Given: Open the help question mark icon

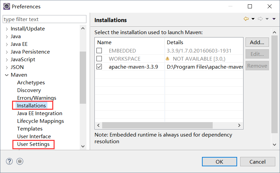Looking at the screenshot, I should coord(9,161).
